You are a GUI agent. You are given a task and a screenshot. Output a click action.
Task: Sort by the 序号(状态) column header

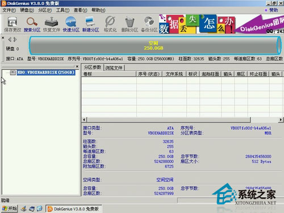pyautogui.click(x=149, y=74)
